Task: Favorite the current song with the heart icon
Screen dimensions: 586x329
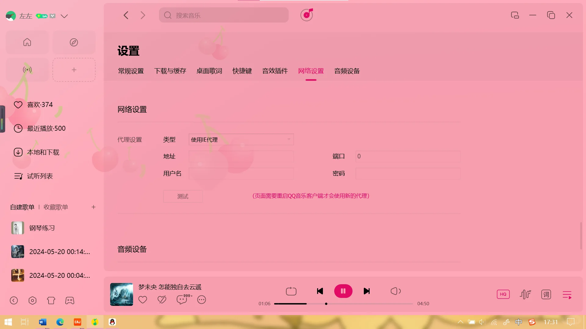Action: point(143,300)
